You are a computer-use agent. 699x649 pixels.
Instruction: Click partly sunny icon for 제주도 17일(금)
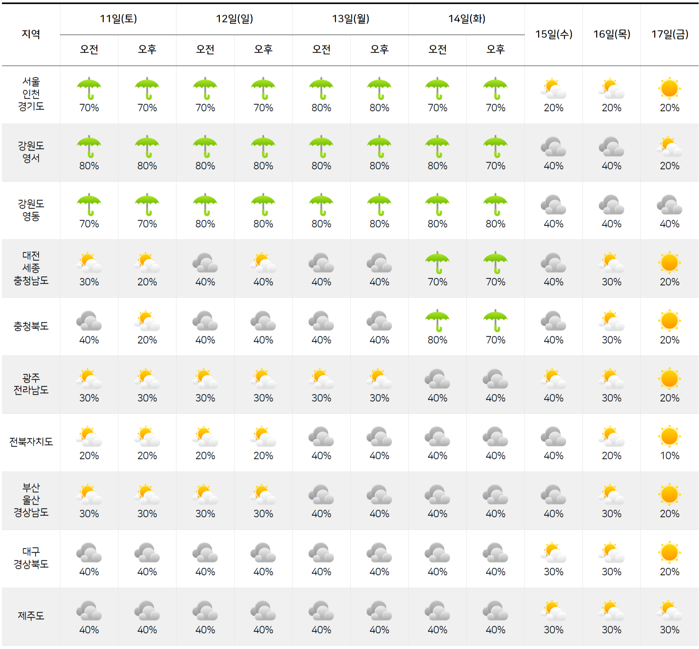(x=670, y=611)
